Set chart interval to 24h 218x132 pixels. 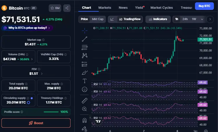(185, 19)
